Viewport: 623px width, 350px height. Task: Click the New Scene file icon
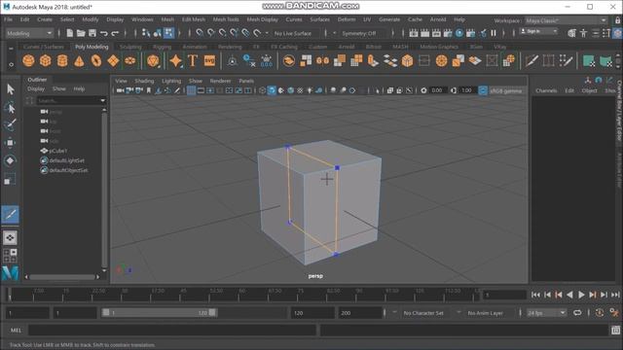(69, 33)
